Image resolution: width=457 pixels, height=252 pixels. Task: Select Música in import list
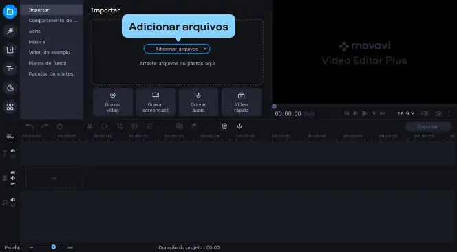[36, 42]
